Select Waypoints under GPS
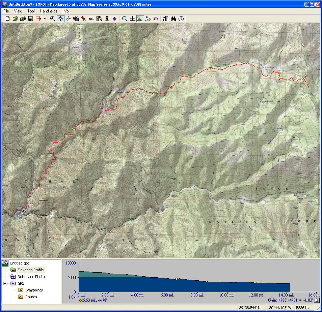 tap(34, 290)
